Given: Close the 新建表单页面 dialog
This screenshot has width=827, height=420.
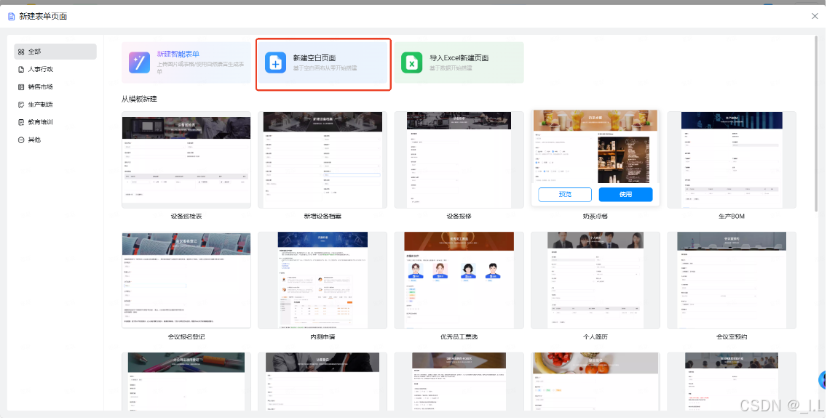Looking at the screenshot, I should coord(815,16).
